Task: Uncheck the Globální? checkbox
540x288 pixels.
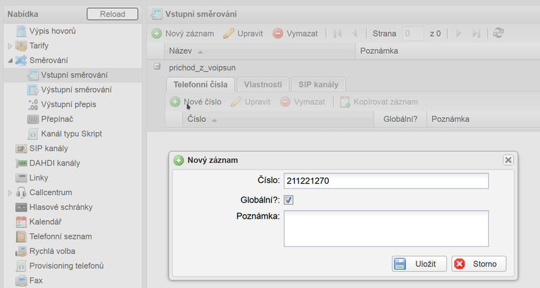Action: point(289,200)
